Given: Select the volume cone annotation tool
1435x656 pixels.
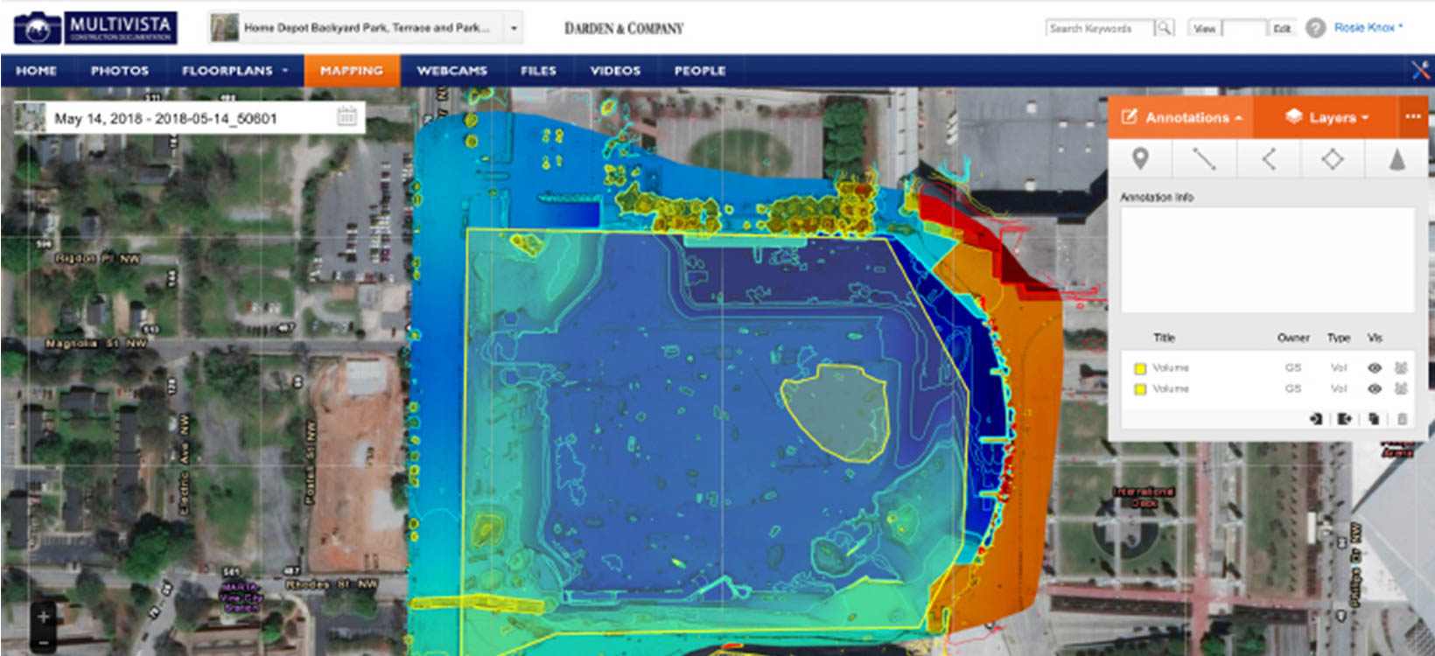Looking at the screenshot, I should 1396,159.
